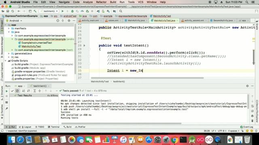Click the green Run button in the main toolbar

[63, 11]
